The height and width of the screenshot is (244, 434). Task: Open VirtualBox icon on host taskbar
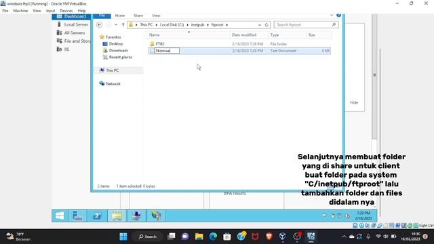[x=282, y=237]
